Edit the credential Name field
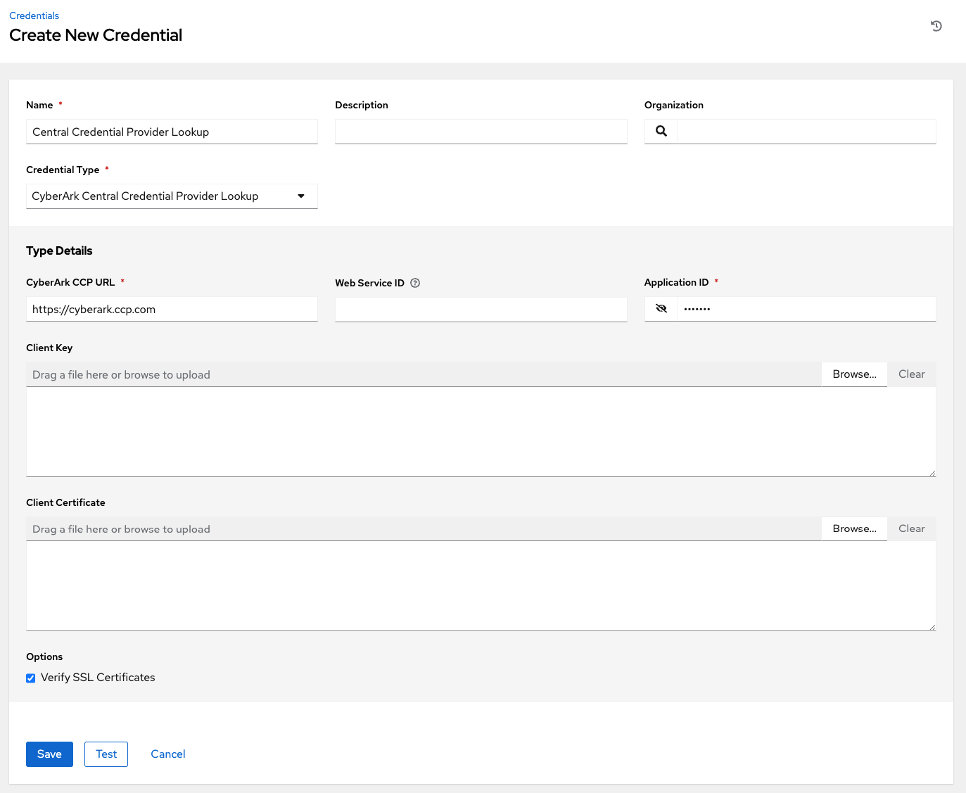Image resolution: width=966 pixels, height=793 pixels. [x=171, y=132]
